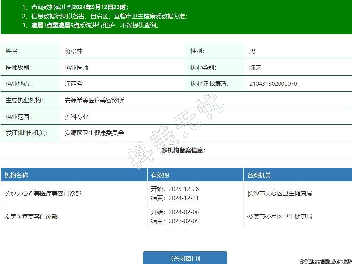Select the 希美医疗美容门诊部 institution row
The image size is (352, 264).
[31, 217]
